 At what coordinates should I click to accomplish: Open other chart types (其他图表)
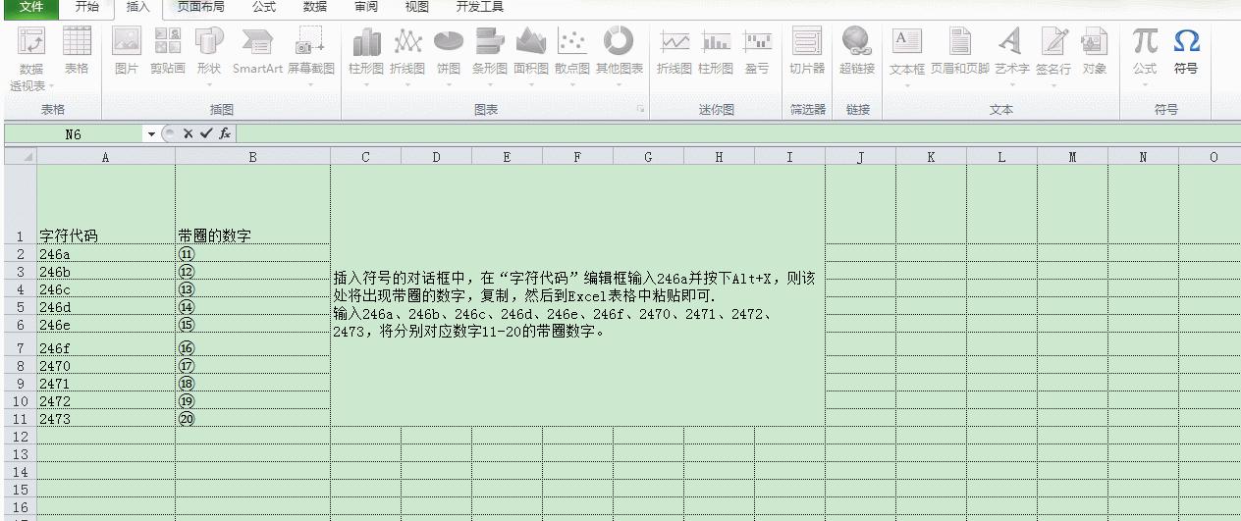click(620, 56)
